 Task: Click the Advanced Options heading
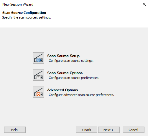63,90
